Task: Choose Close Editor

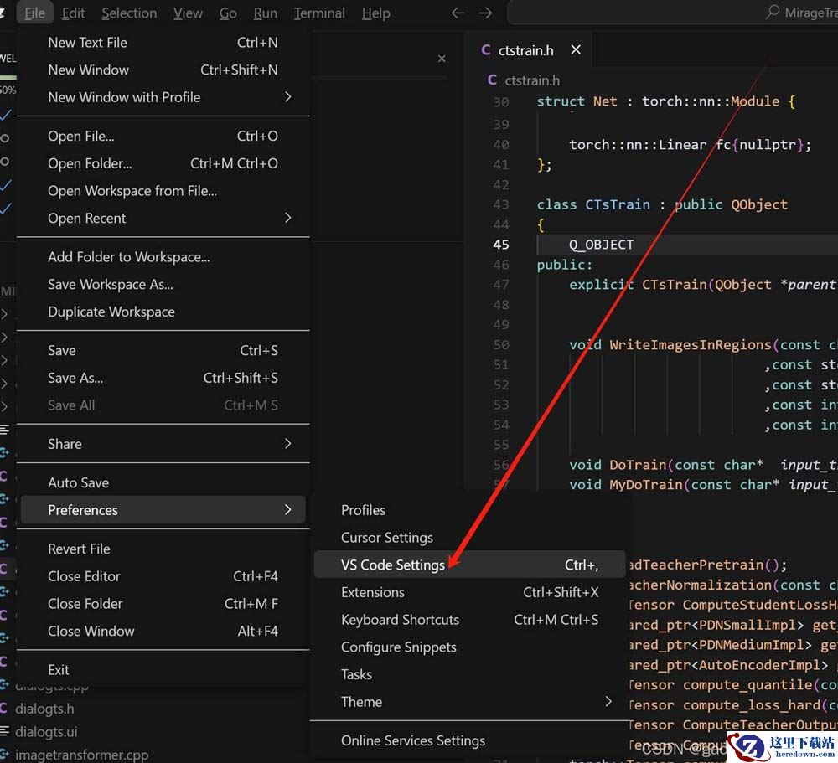Action: [x=163, y=576]
